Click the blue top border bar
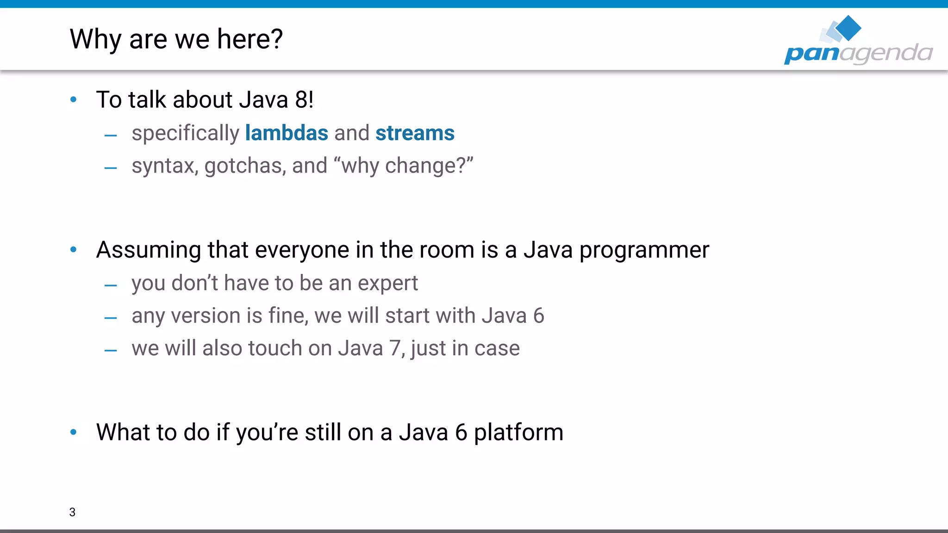948x533 pixels. click(x=474, y=4)
